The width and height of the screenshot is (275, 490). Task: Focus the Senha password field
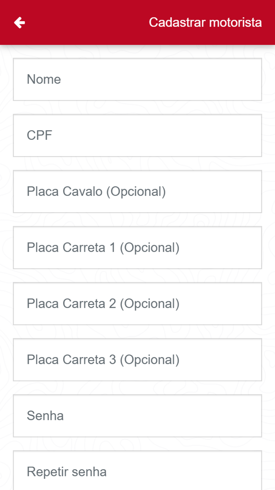(137, 416)
